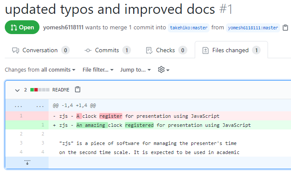The image size is (291, 173).
Task: Copy head branch name clipboard icon
Action: [x=285, y=28]
